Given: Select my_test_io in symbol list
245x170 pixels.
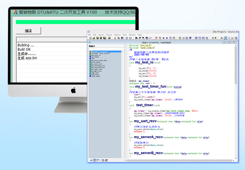Looking at the screenshot, I should pos(96,55).
